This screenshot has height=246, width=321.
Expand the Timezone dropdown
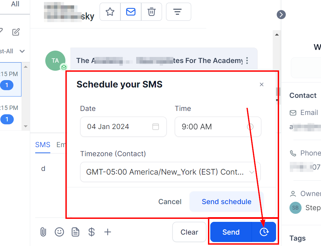[170, 172]
